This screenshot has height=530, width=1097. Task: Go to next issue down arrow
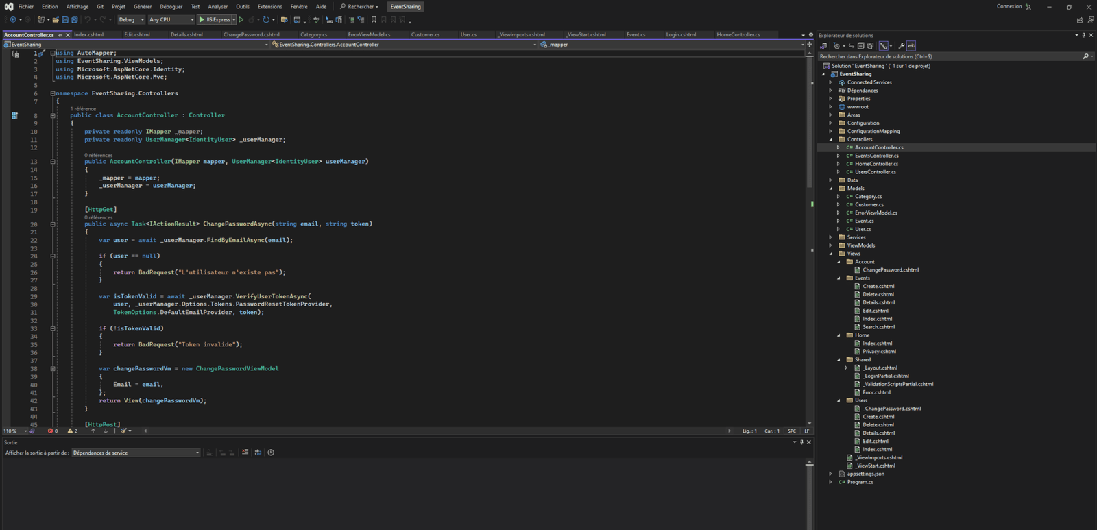click(x=106, y=431)
